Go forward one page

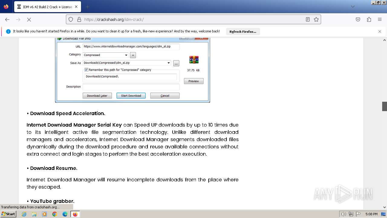[x=18, y=19]
